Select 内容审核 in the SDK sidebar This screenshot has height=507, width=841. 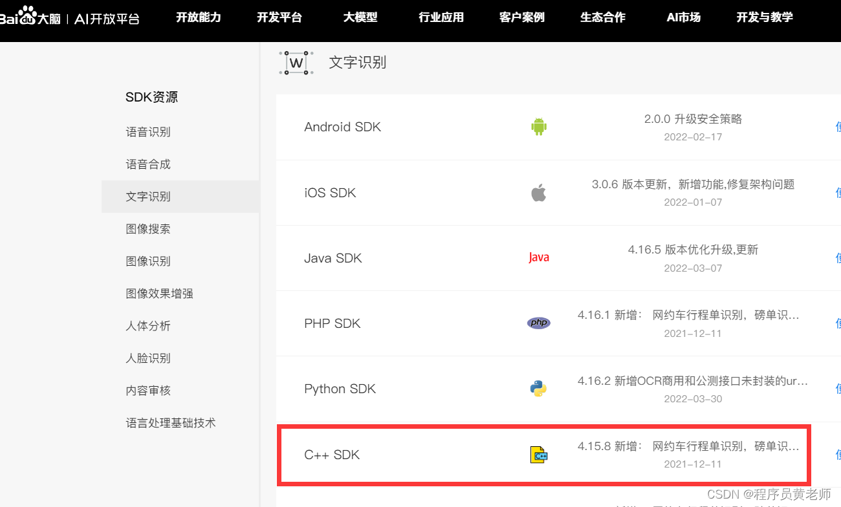pos(148,391)
